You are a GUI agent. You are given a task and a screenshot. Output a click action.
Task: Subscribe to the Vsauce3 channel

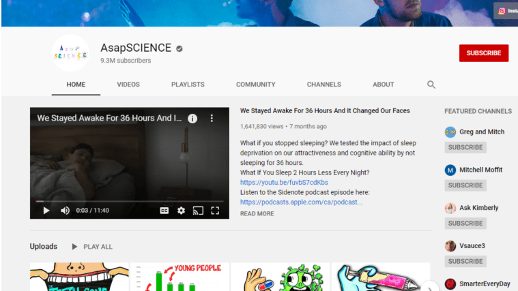[465, 261]
